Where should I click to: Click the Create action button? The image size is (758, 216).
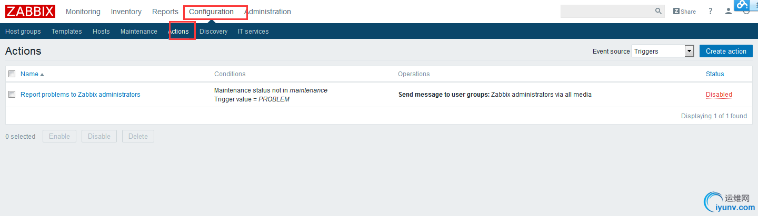[726, 51]
